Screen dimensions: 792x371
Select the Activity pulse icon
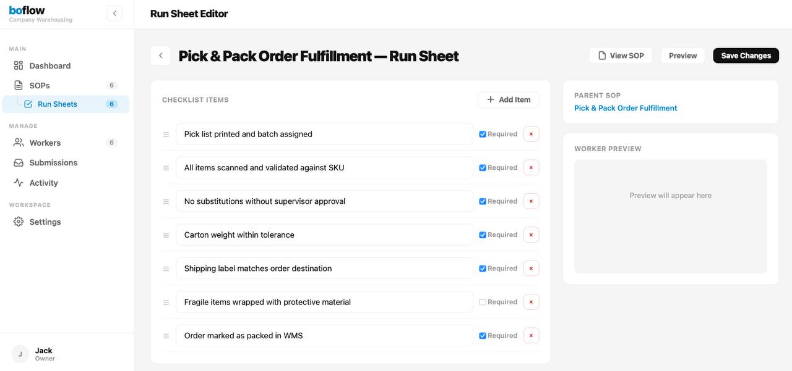[18, 182]
